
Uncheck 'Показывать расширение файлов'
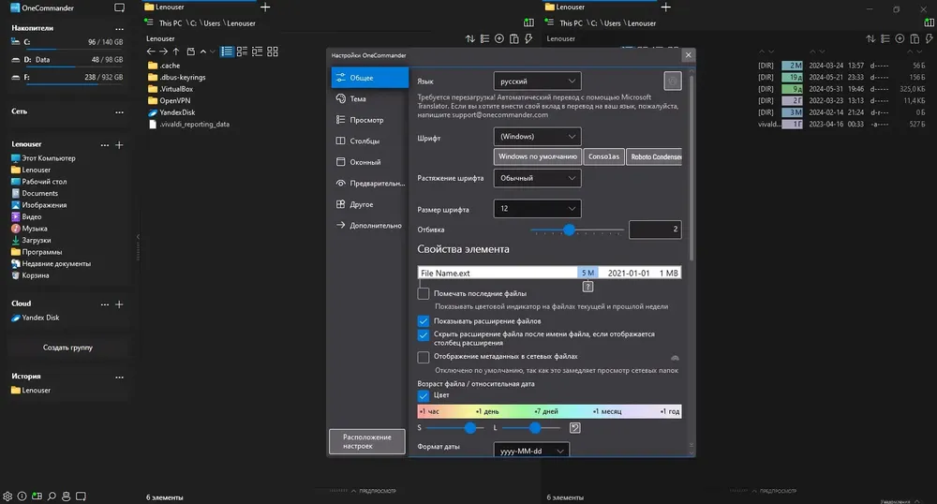coord(424,321)
